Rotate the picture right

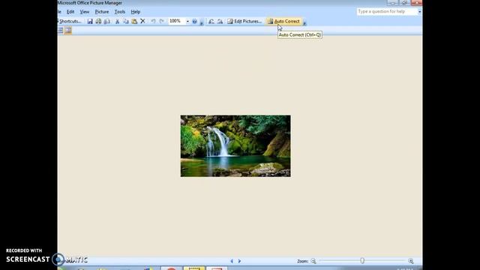pos(220,22)
